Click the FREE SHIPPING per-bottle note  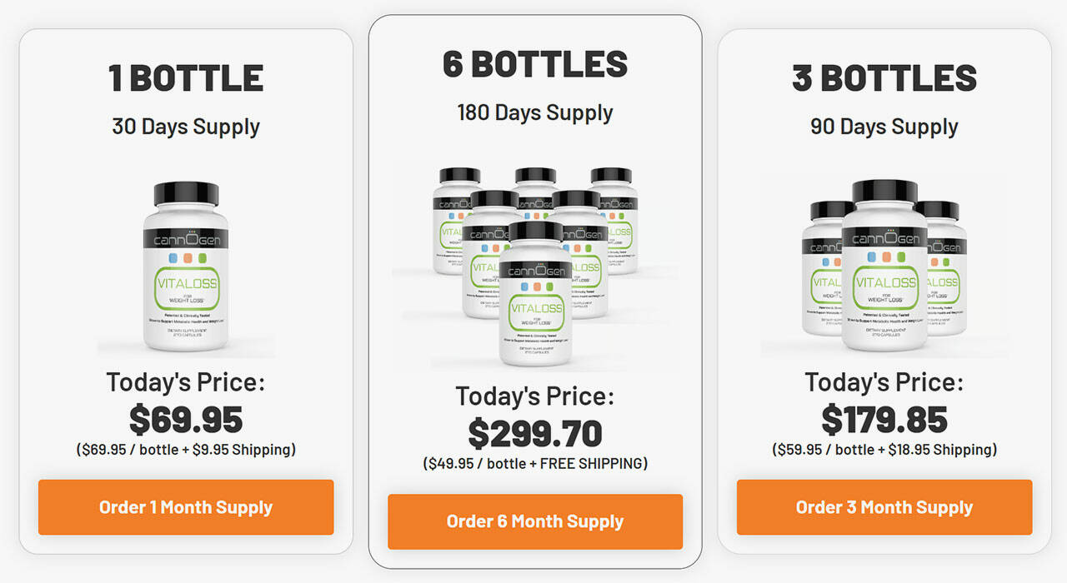[535, 463]
